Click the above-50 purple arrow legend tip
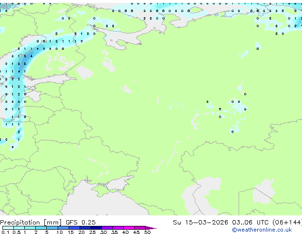 [151, 228]
